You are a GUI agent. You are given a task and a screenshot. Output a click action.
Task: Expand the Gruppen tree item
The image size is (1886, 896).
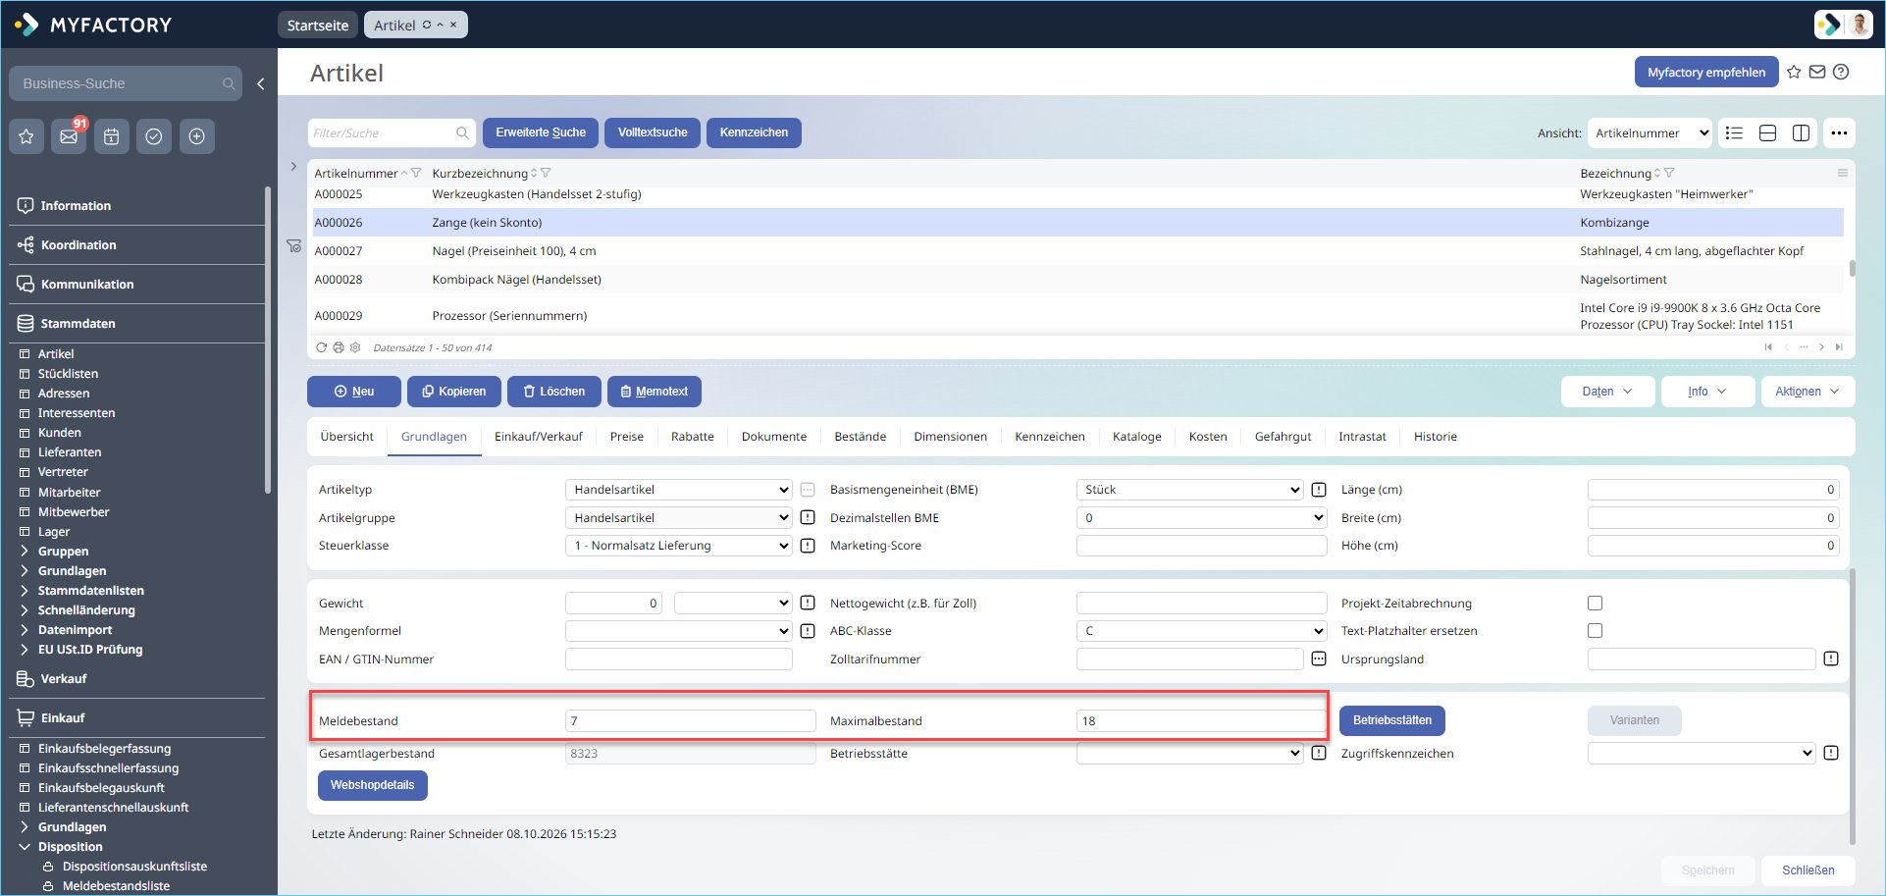tap(25, 552)
